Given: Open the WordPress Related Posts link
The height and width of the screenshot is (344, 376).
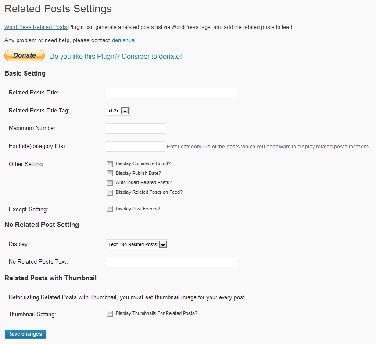Looking at the screenshot, I should click(x=36, y=27).
